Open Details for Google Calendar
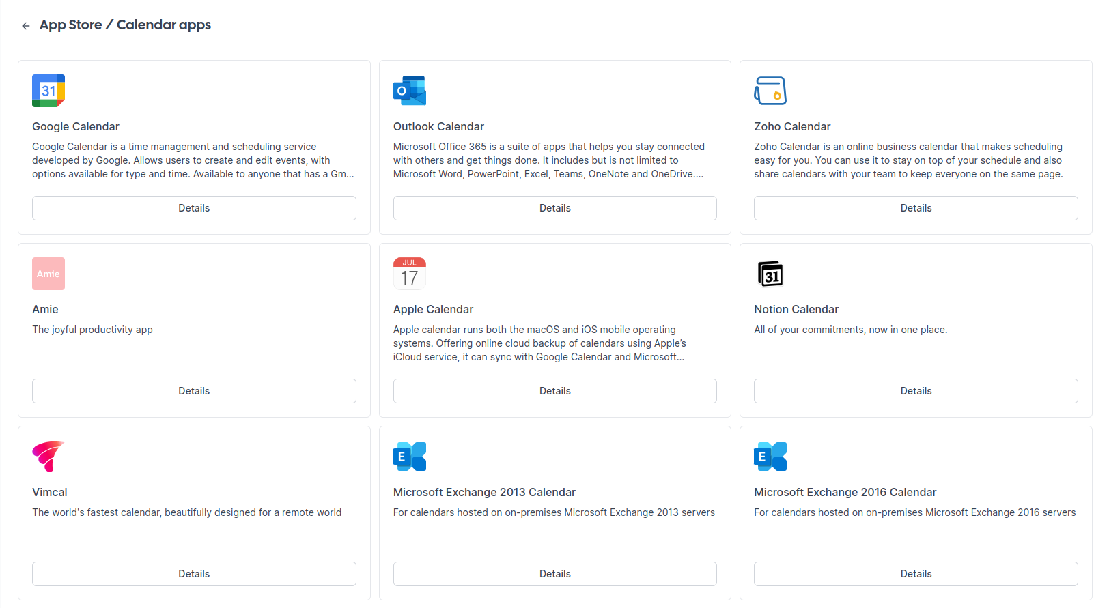The width and height of the screenshot is (1109, 608). (194, 208)
